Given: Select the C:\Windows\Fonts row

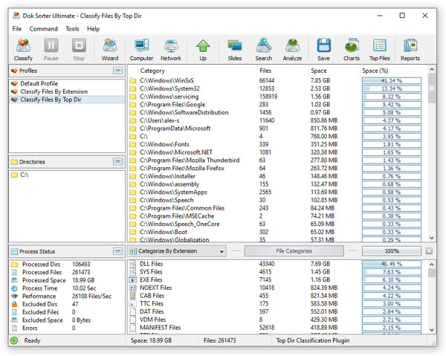Looking at the screenshot, I should point(277,144).
